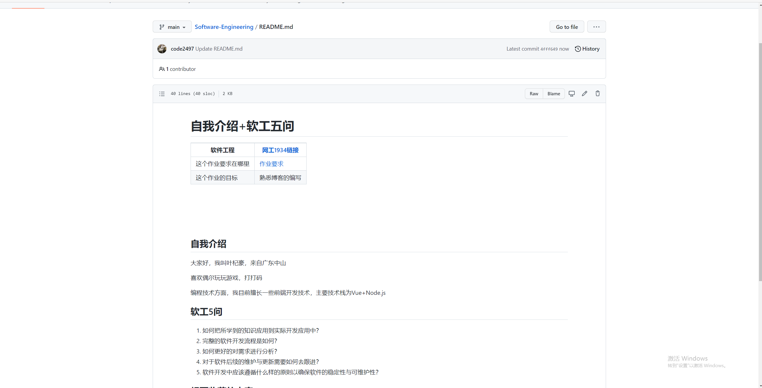
Task: Follow the 网工1934链接 link
Action: tap(280, 150)
